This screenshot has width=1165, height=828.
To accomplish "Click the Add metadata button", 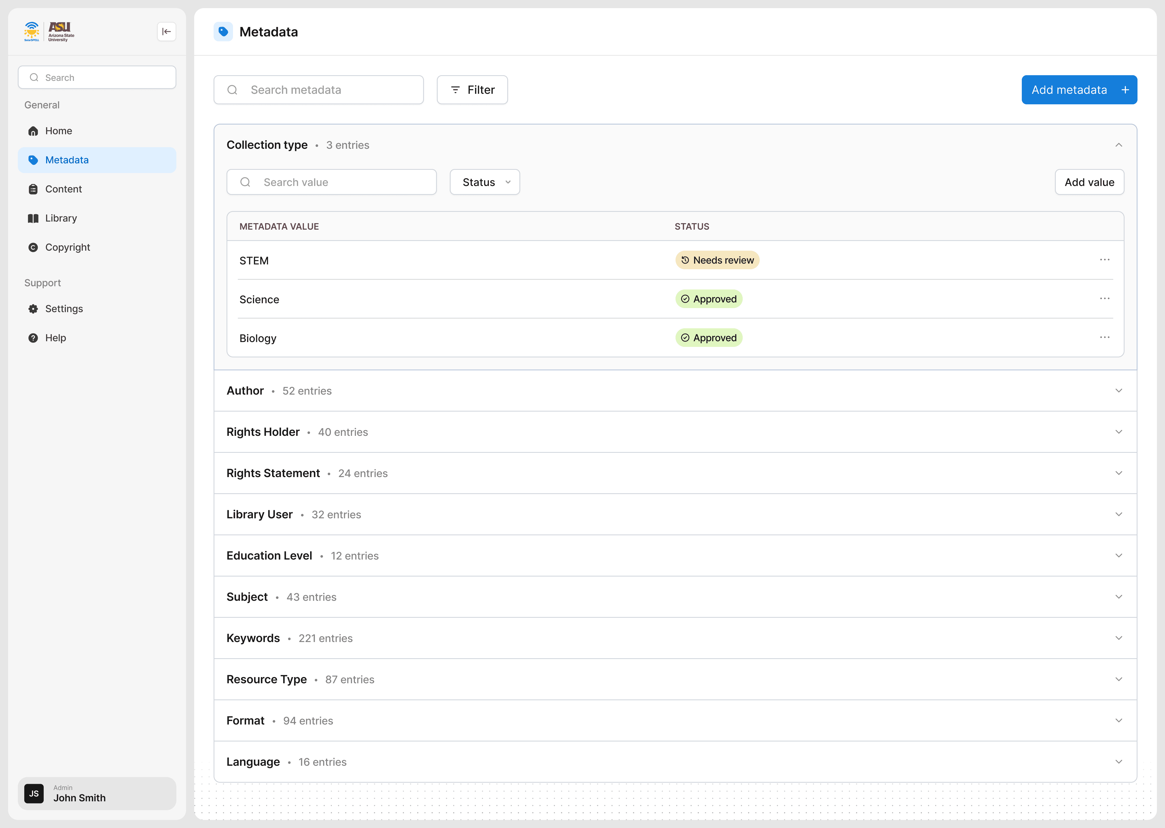I will pos(1079,90).
